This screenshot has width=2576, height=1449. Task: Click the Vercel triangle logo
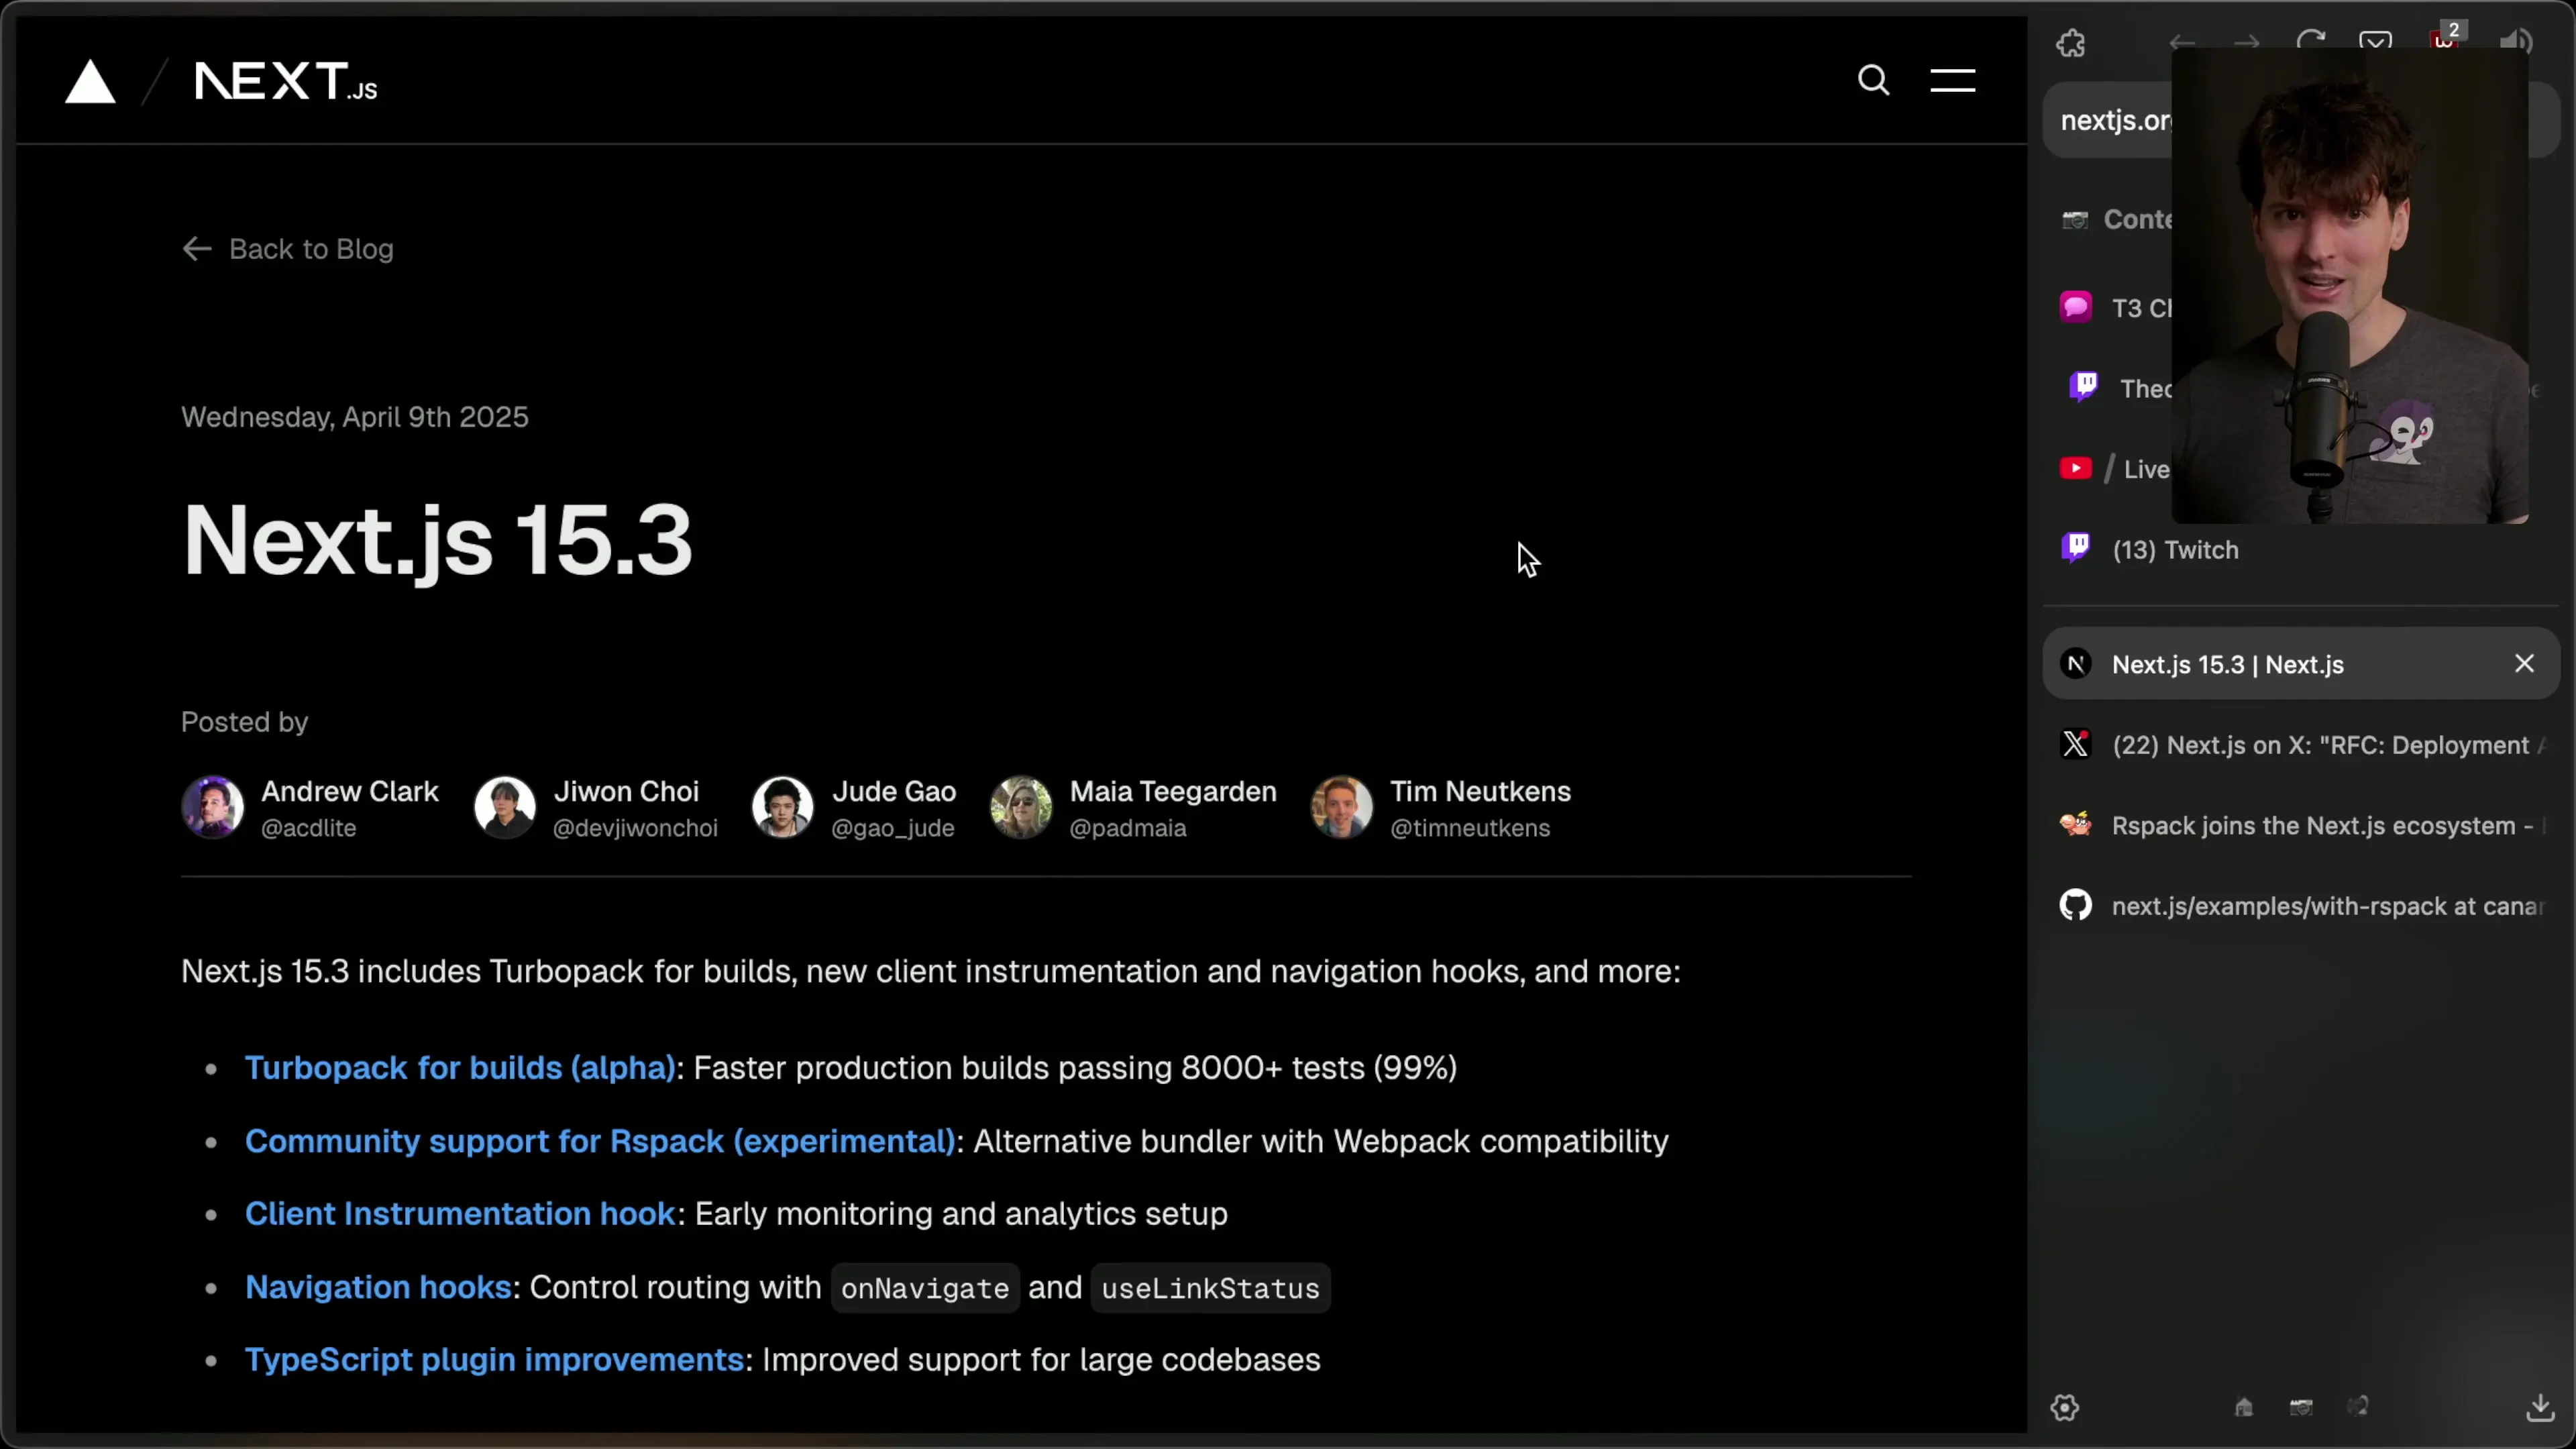[x=90, y=81]
